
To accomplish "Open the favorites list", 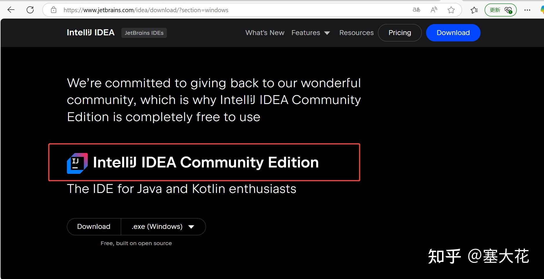I will click(x=474, y=10).
